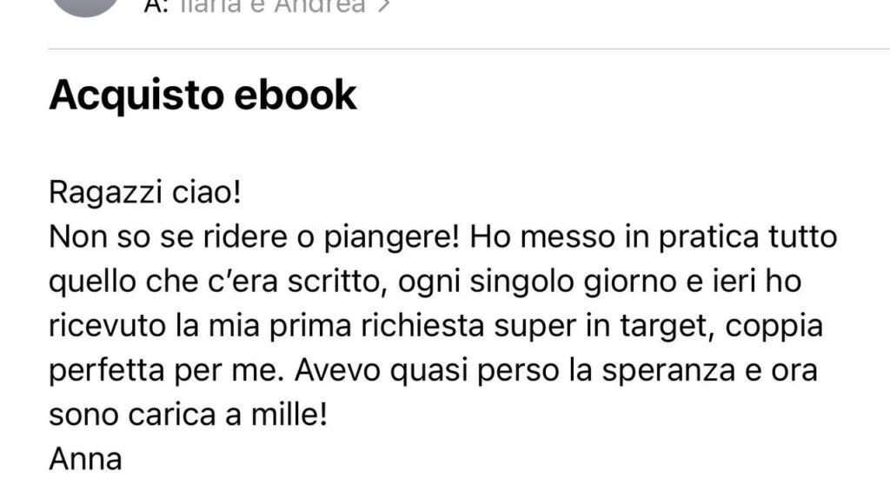This screenshot has height=485, width=890.
Task: Click the phrase "sono carica a mille!"
Action: [189, 414]
